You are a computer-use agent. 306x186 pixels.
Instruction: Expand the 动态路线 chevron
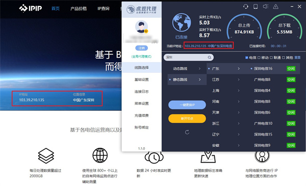[x=199, y=69]
